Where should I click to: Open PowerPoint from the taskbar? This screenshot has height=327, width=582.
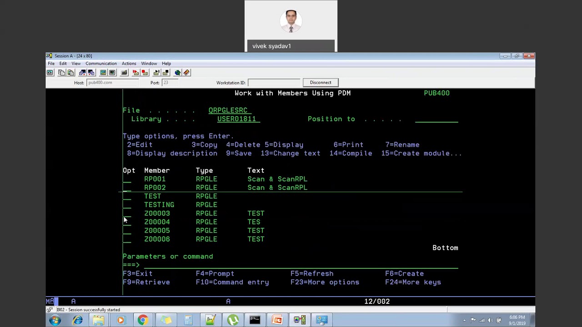point(277,320)
